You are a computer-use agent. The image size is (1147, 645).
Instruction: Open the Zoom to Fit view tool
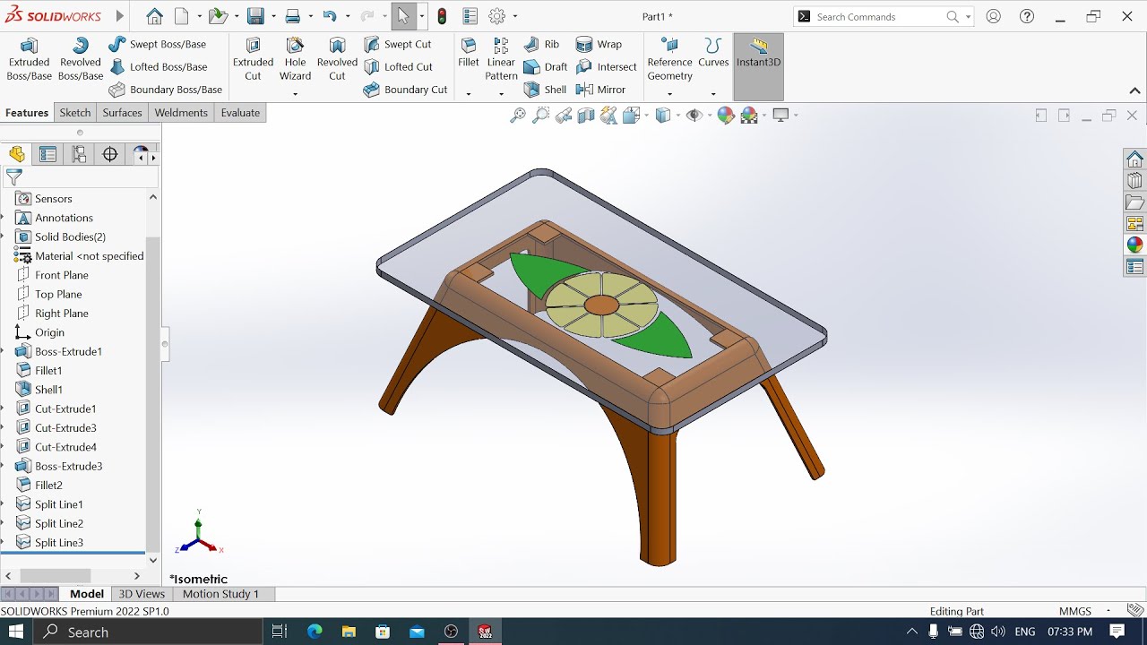coord(517,115)
